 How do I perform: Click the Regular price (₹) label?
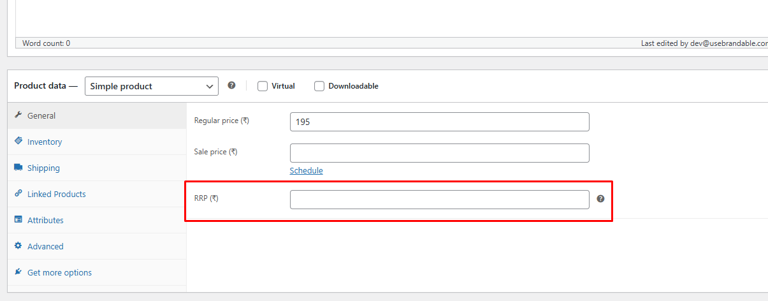click(x=221, y=121)
